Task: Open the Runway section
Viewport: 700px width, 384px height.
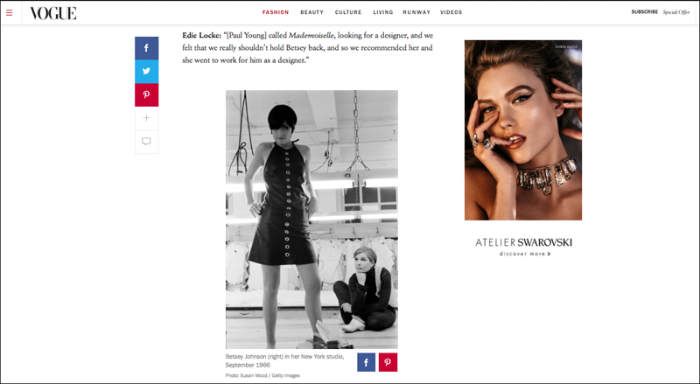Action: pos(416,12)
